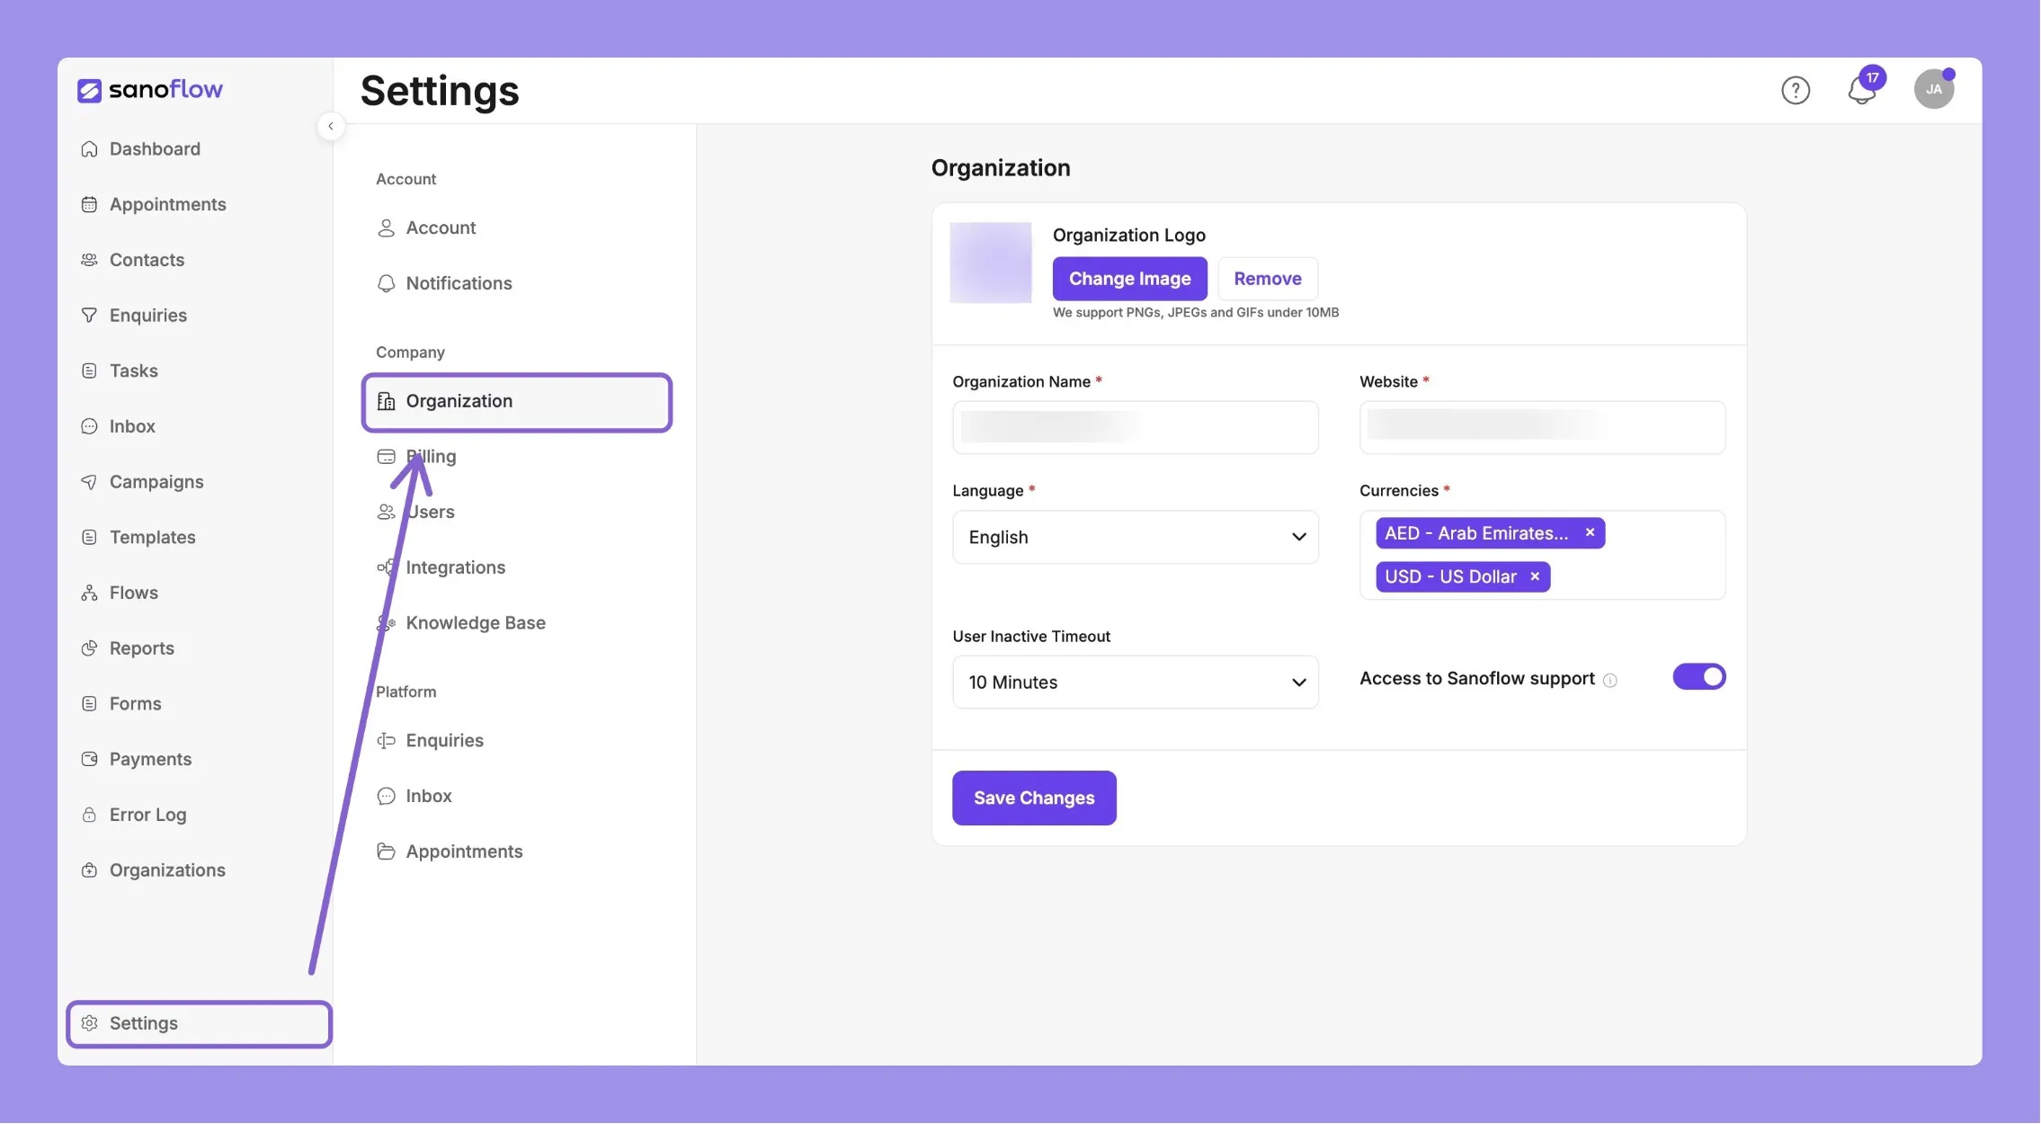The image size is (2041, 1124).
Task: Click the Website input field
Action: click(x=1542, y=428)
